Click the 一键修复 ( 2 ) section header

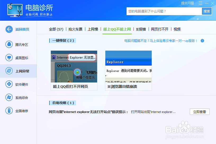63,41
